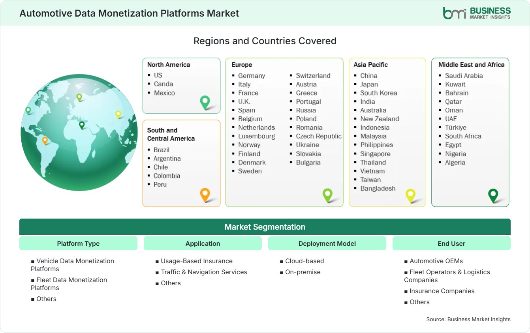Click 'Canda' in the North America list

[164, 84]
